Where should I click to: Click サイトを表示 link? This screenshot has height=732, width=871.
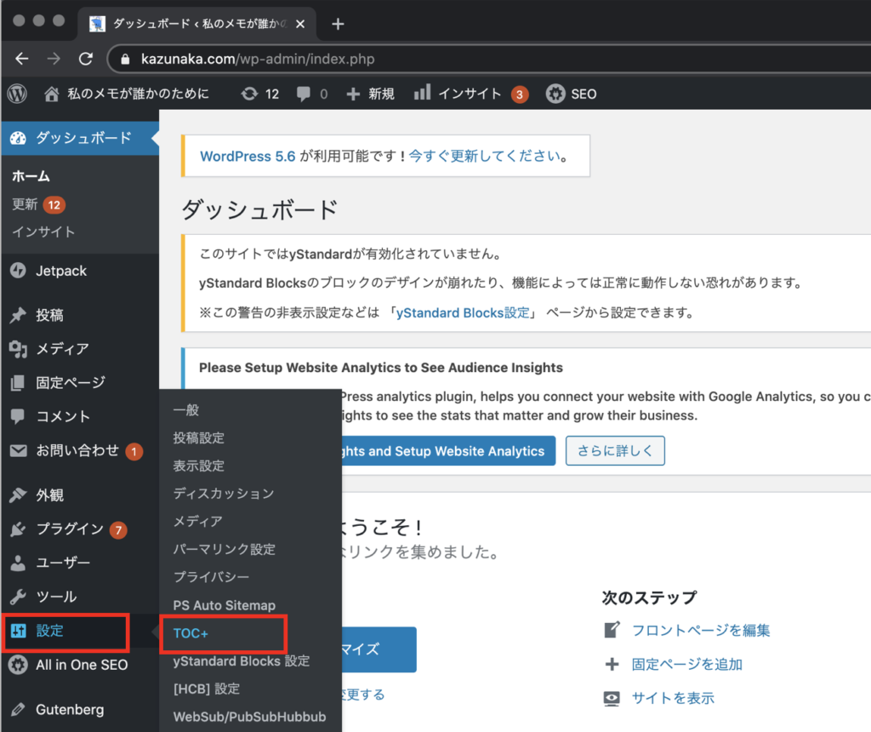pos(674,698)
